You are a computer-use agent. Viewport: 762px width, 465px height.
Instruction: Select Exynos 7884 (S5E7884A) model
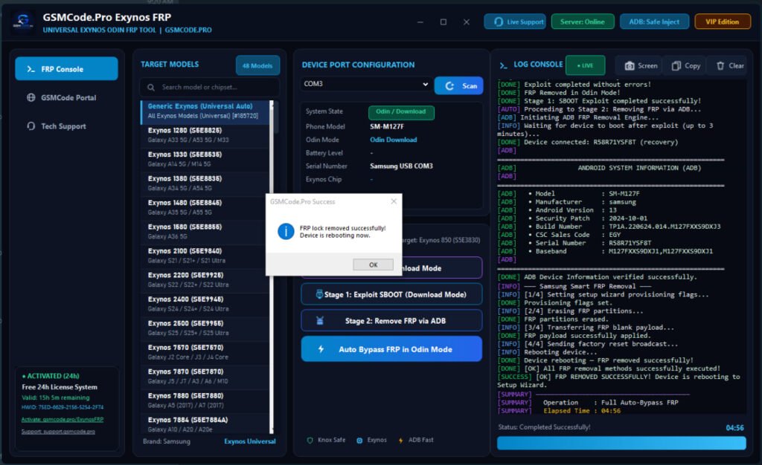tap(205, 424)
